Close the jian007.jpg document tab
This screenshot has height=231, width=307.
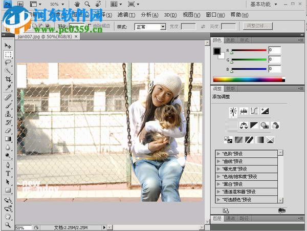pos(76,36)
